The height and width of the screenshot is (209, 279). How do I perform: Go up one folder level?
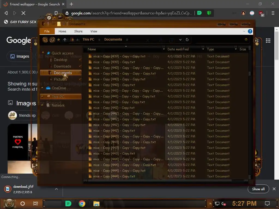pos(65,40)
